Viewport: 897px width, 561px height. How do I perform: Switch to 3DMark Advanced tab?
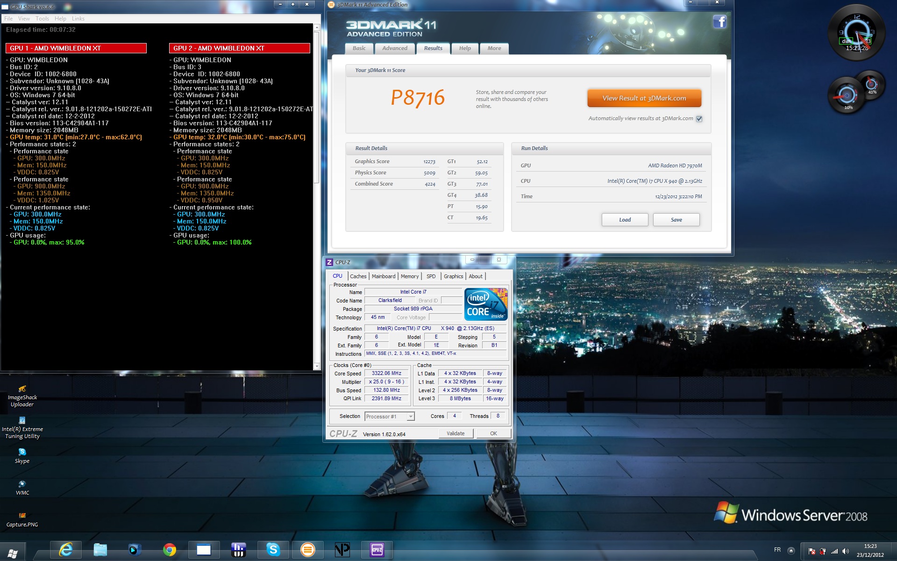(395, 49)
